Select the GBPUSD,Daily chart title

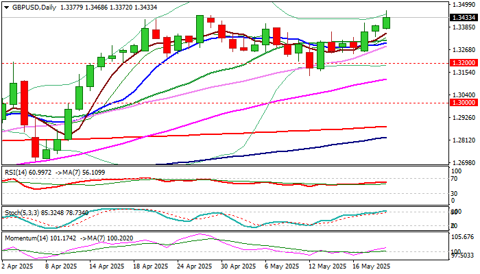(34, 8)
